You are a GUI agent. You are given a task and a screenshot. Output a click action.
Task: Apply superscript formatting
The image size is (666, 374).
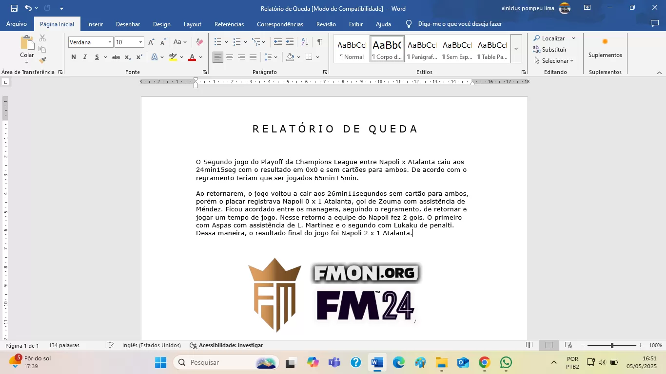coord(139,57)
